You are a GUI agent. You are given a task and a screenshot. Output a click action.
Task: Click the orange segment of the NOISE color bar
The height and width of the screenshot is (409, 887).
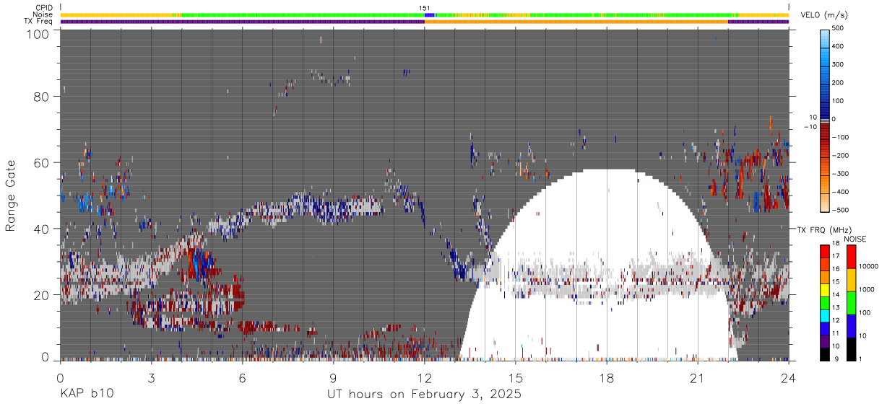(852, 278)
